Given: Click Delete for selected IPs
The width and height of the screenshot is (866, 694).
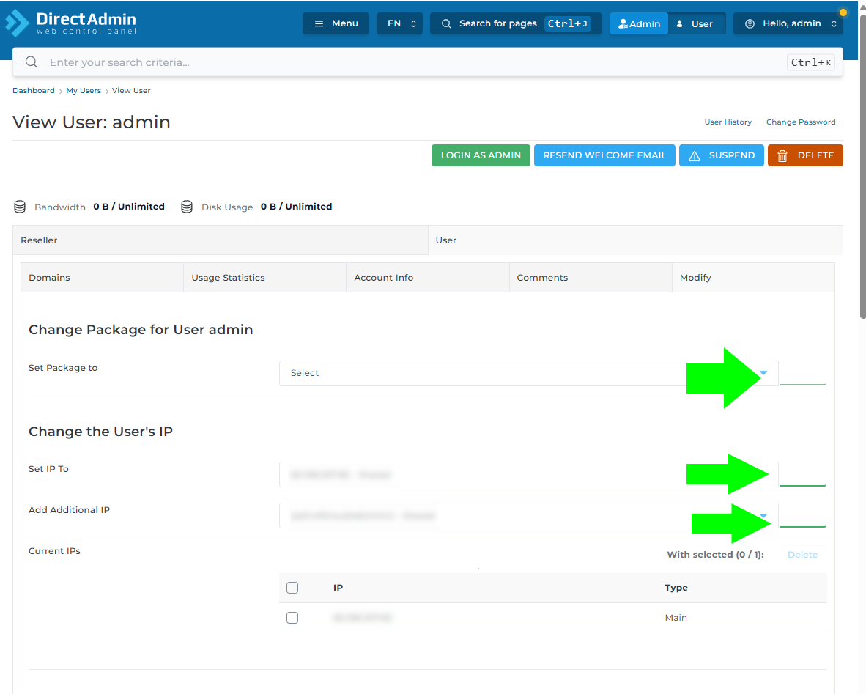Looking at the screenshot, I should (x=802, y=555).
